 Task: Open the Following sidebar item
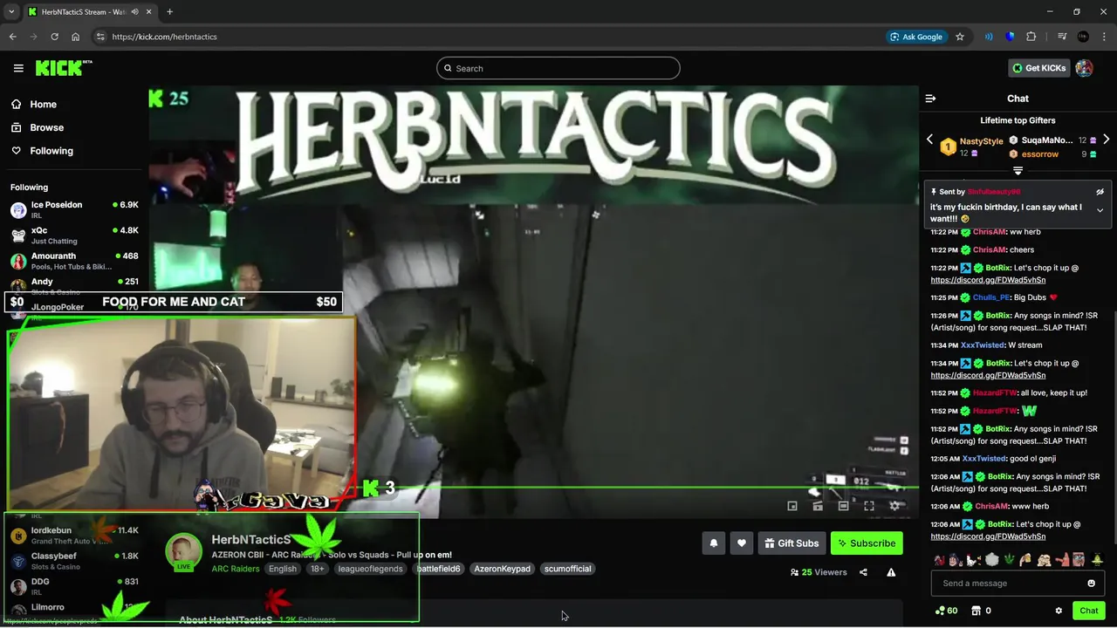tap(51, 151)
